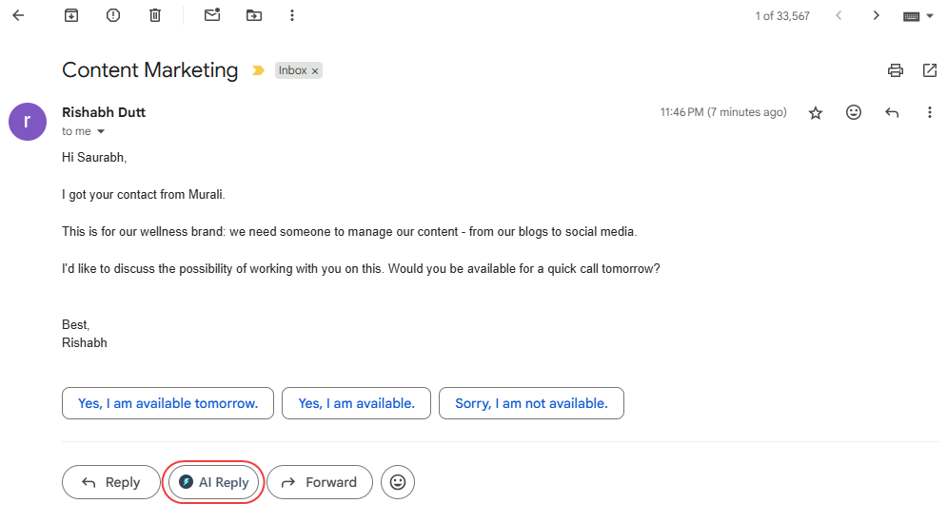947x523 pixels.
Task: Open the Move to folder icon
Action: [x=254, y=15]
